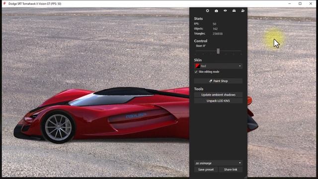Click the Skin section heading
Image resolution: width=318 pixels, height=179 pixels.
click(x=198, y=60)
